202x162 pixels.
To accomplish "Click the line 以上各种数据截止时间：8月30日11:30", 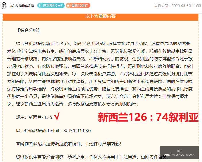I will (53, 131).
